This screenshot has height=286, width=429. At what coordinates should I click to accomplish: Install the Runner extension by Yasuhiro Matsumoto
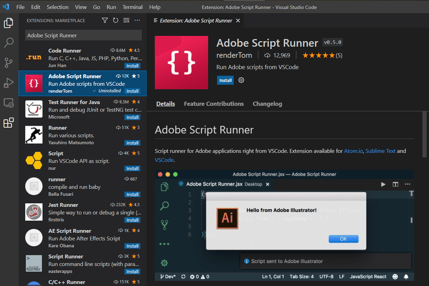[x=132, y=143]
